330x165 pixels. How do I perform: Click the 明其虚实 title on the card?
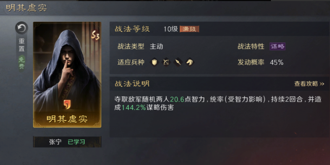click(x=67, y=119)
